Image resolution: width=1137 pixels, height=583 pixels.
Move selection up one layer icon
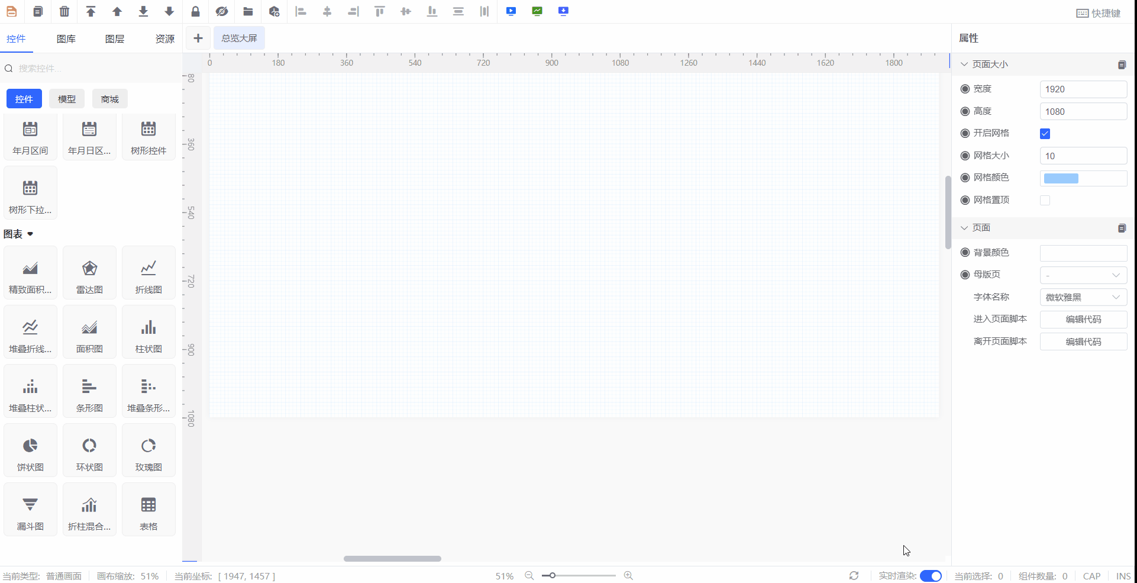[117, 11]
